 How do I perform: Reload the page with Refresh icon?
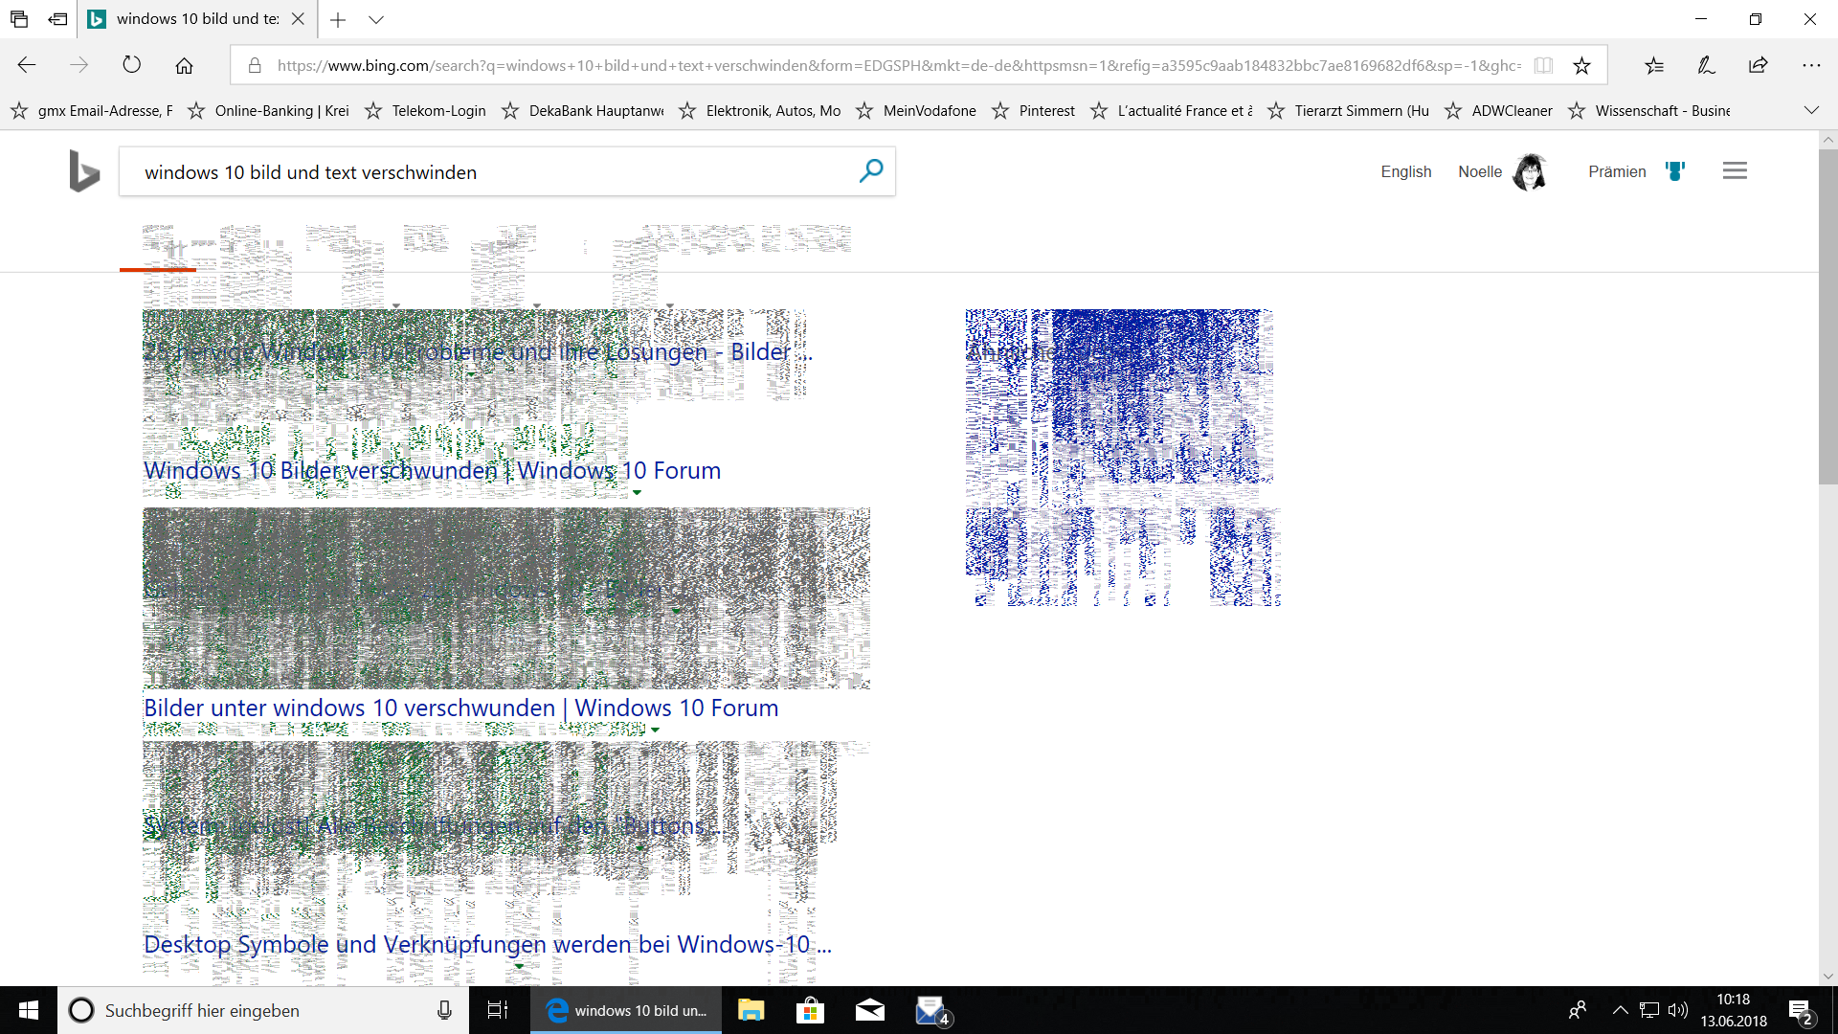[x=131, y=65]
